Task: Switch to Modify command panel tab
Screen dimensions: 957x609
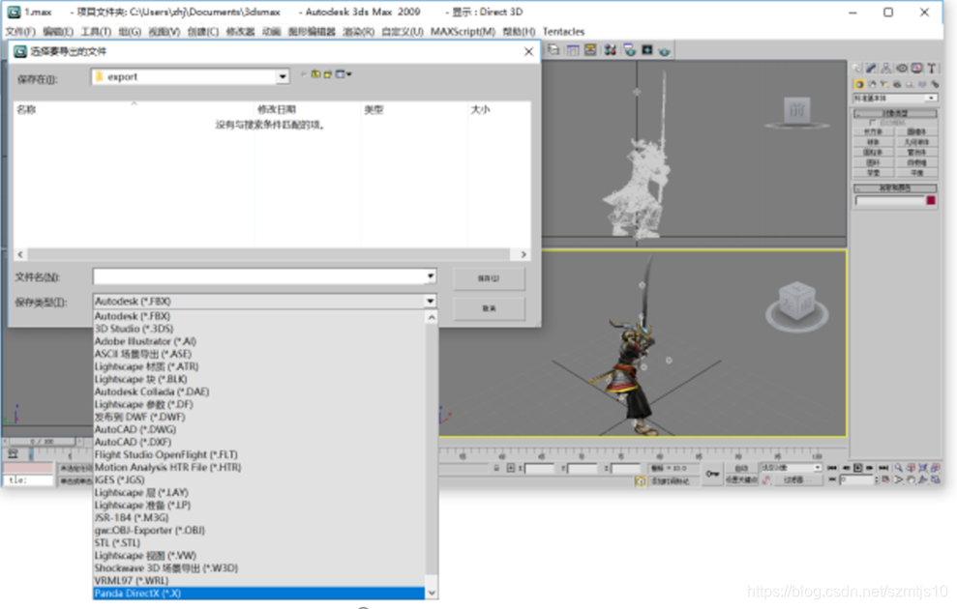Action: (872, 69)
